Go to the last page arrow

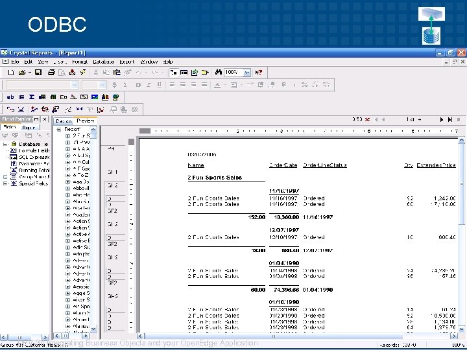450,119
